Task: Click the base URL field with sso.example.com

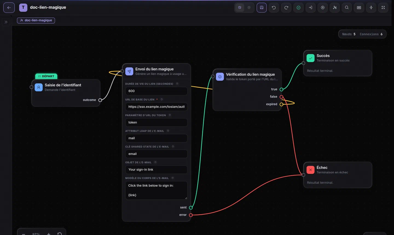Action: pos(156,107)
